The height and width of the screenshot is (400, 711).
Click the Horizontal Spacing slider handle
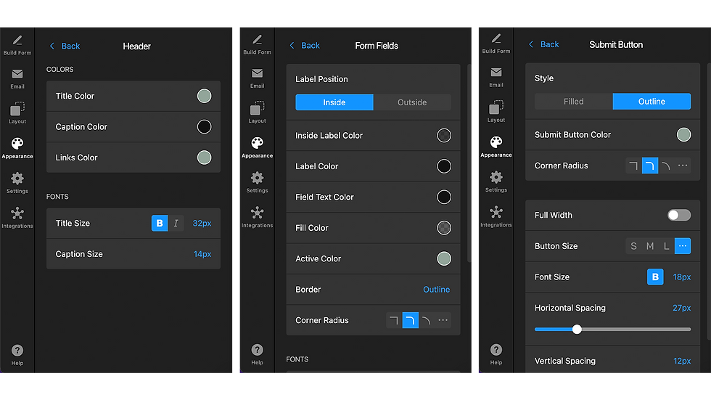point(577,330)
